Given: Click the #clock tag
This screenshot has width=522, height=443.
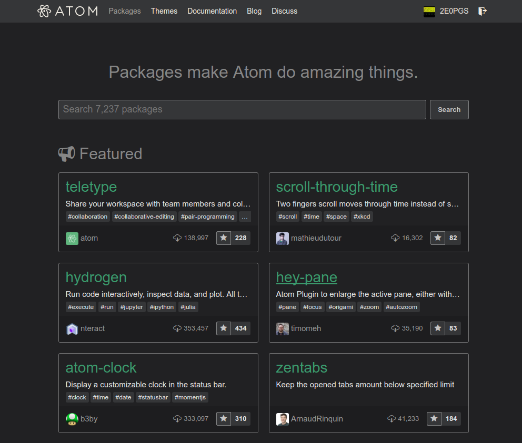Looking at the screenshot, I should coord(77,397).
